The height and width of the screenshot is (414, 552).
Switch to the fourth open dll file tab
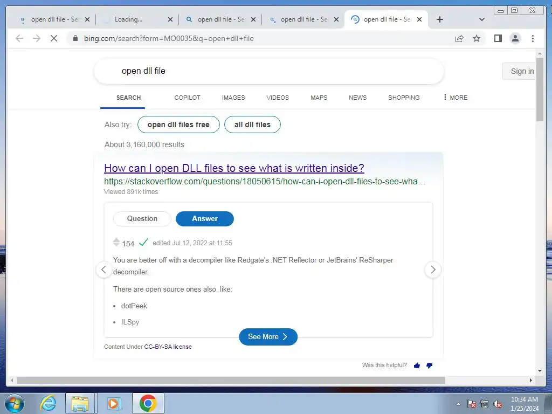(303, 19)
